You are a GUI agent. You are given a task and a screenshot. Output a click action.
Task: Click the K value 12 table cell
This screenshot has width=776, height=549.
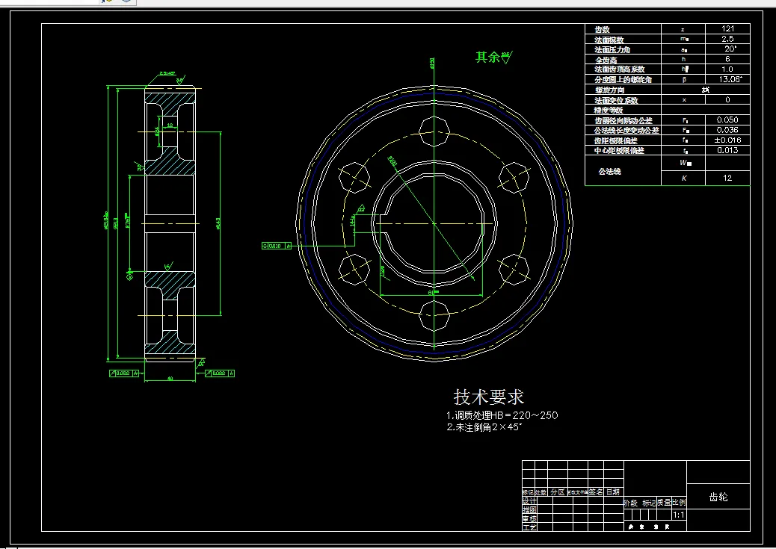tap(727, 178)
